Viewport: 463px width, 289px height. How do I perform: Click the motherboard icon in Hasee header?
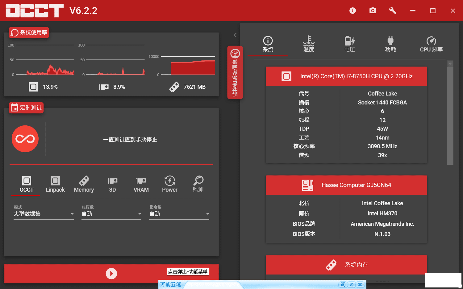pyautogui.click(x=308, y=185)
